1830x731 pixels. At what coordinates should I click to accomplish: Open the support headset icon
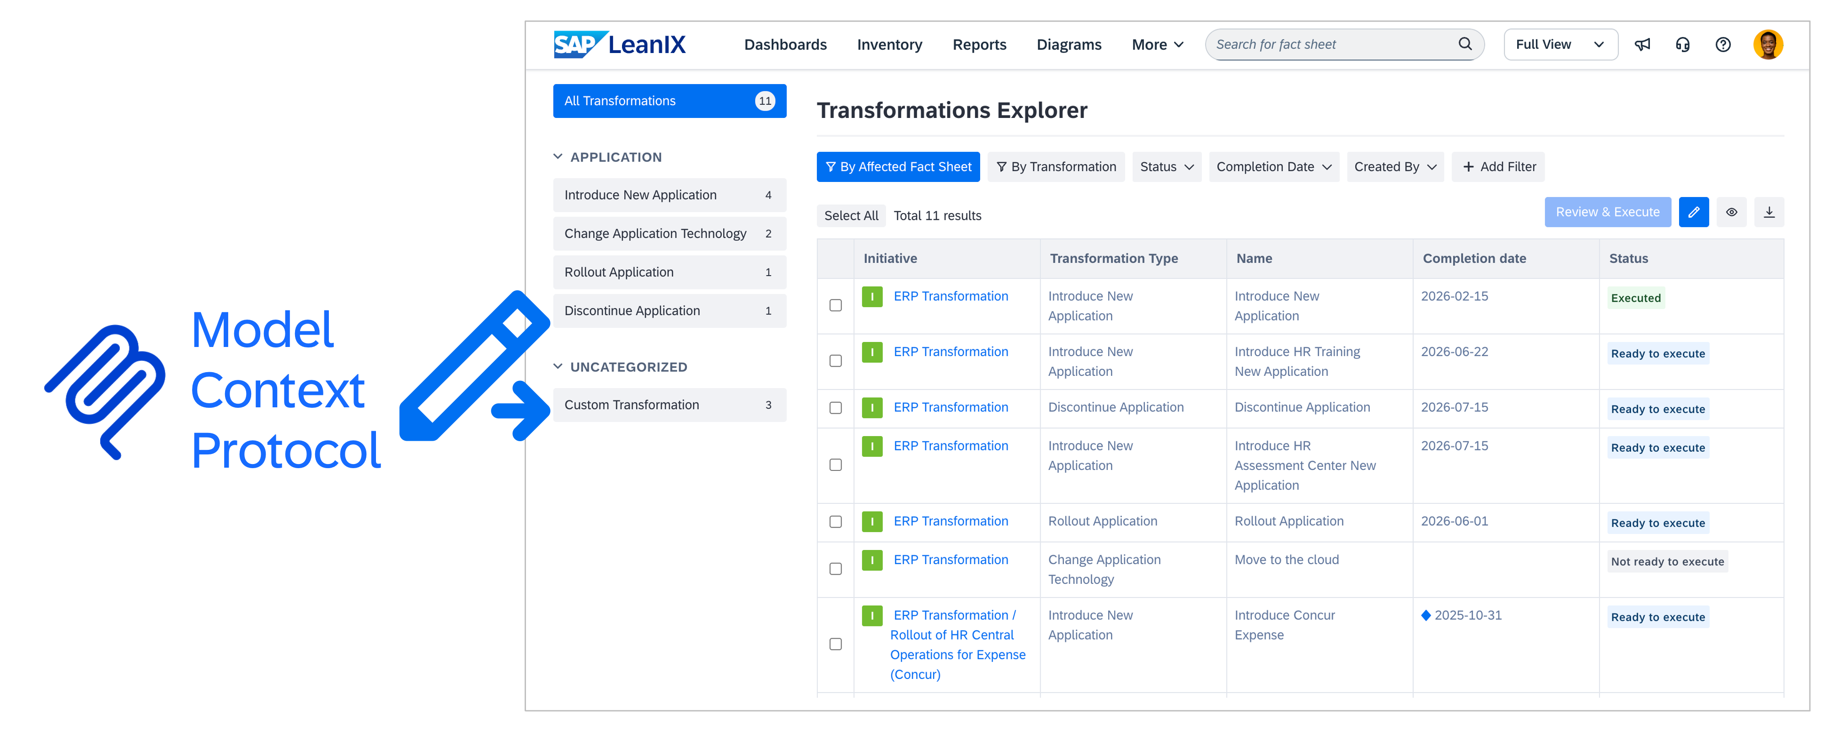pos(1683,45)
